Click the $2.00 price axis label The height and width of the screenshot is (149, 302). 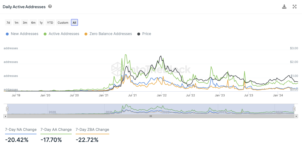294,62
